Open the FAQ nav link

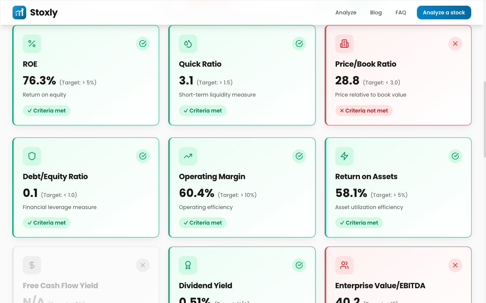click(x=401, y=12)
